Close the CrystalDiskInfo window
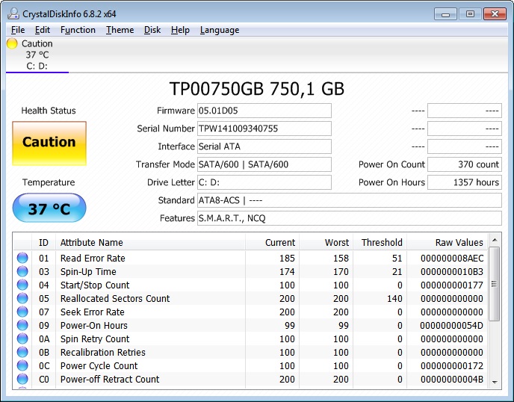514x402 pixels. coord(495,14)
